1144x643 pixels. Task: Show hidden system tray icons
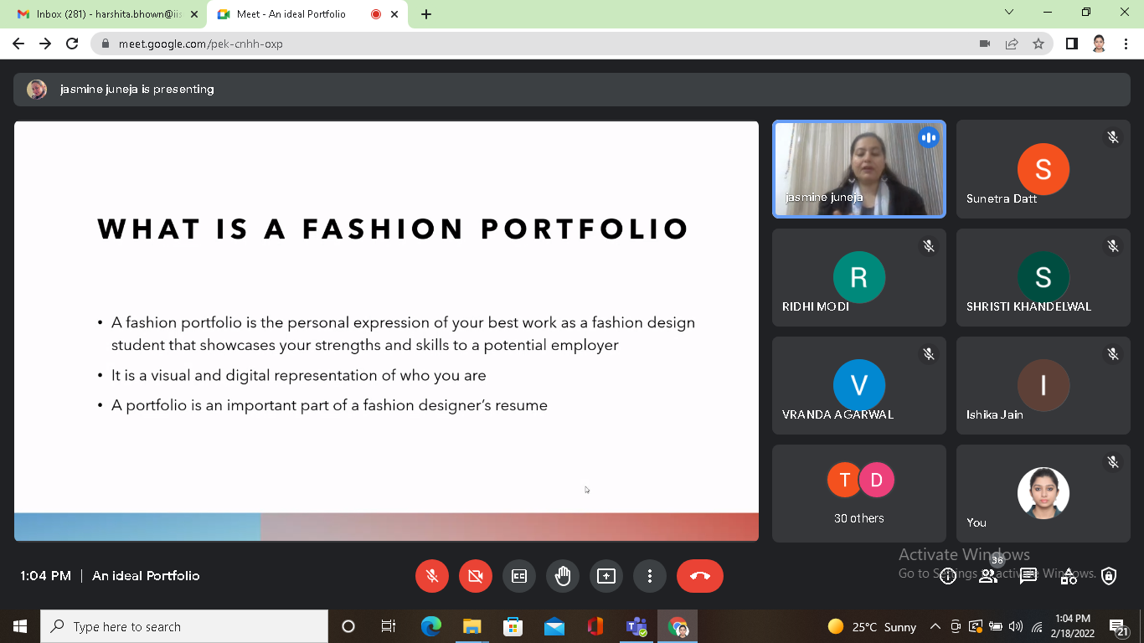click(x=935, y=627)
